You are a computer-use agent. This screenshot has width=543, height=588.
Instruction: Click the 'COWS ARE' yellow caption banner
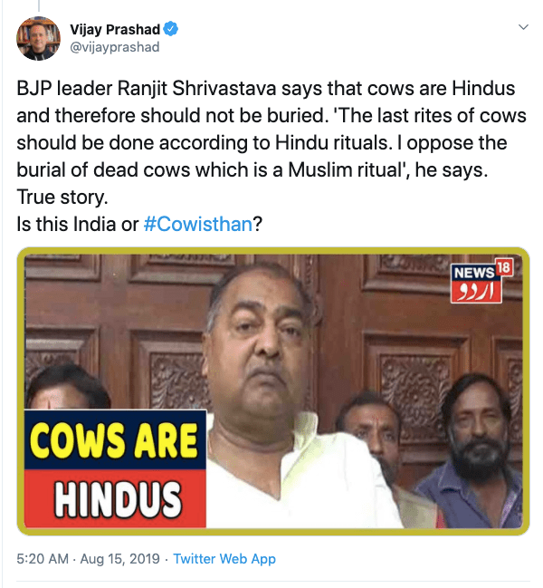(115, 440)
